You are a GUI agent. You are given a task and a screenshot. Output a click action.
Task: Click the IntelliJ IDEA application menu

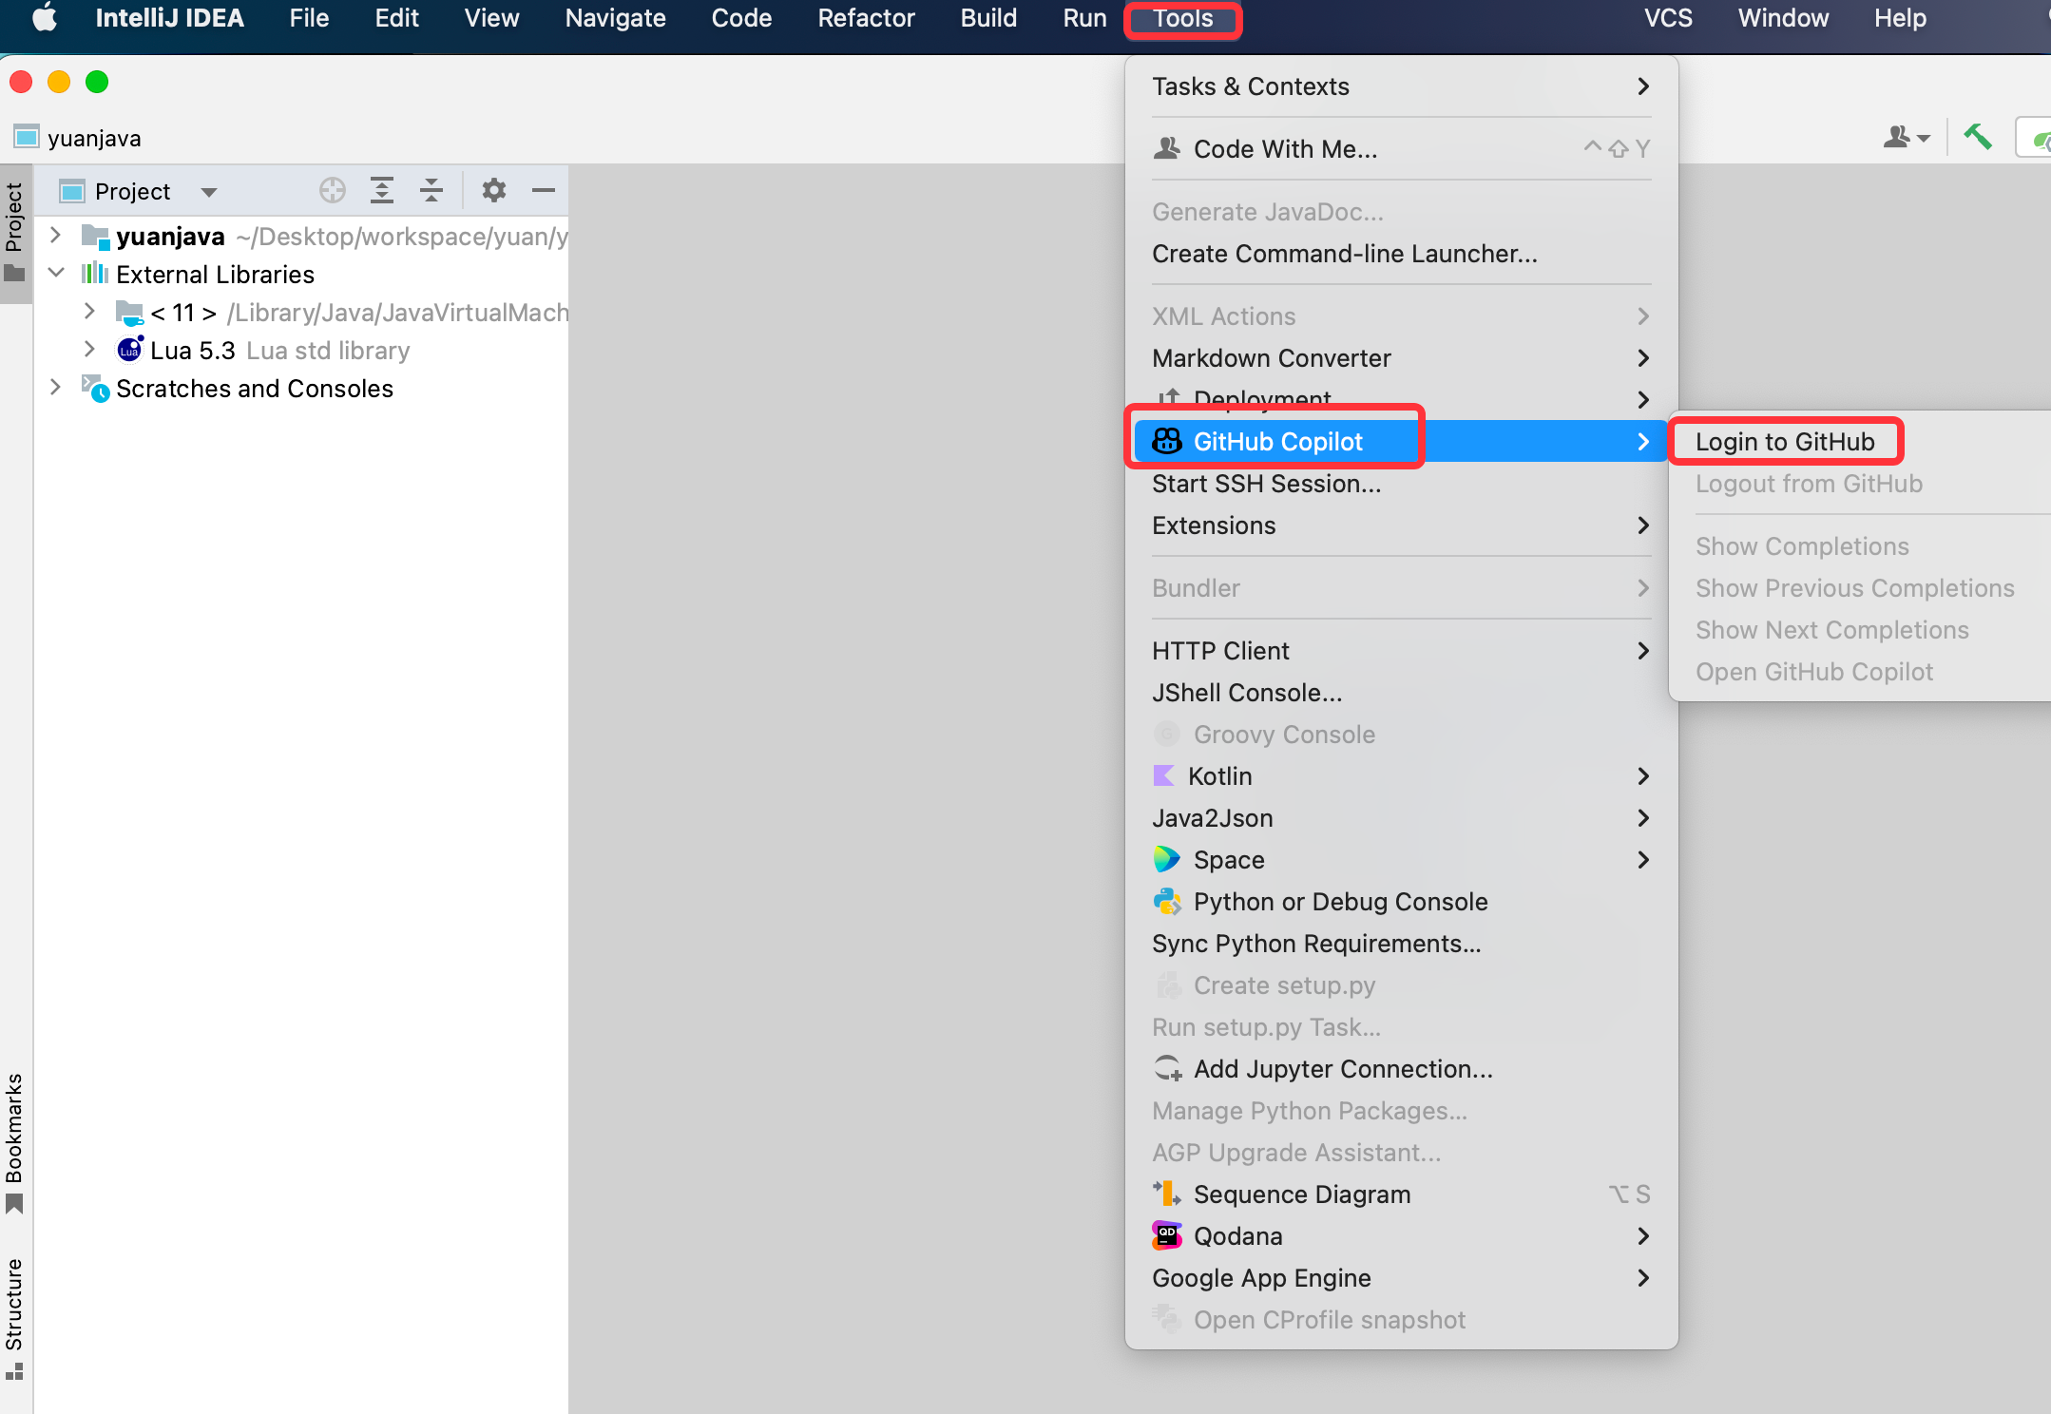[x=169, y=18]
